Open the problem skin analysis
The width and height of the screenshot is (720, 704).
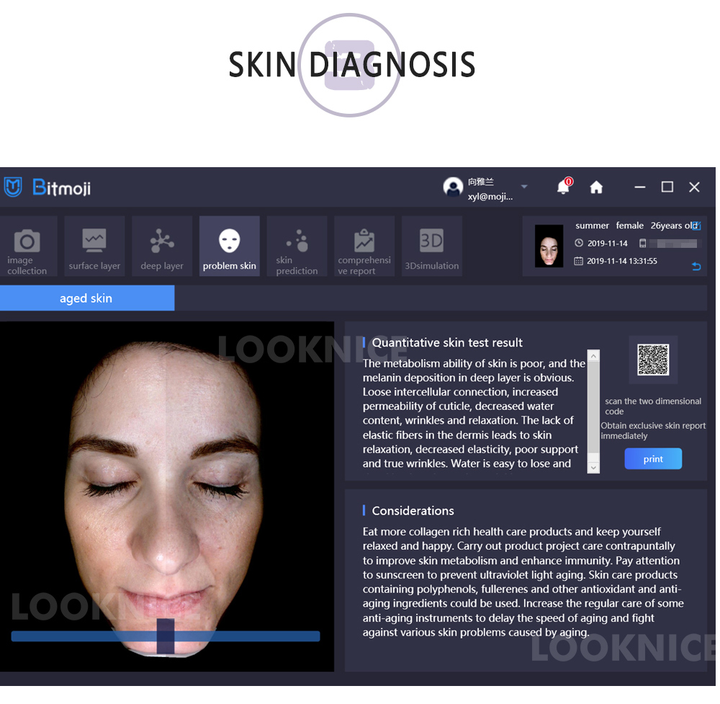click(x=229, y=245)
